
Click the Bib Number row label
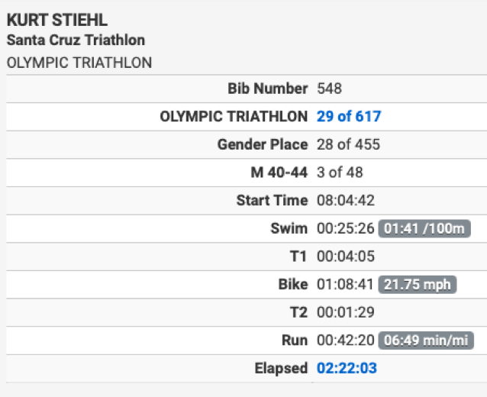click(x=268, y=89)
